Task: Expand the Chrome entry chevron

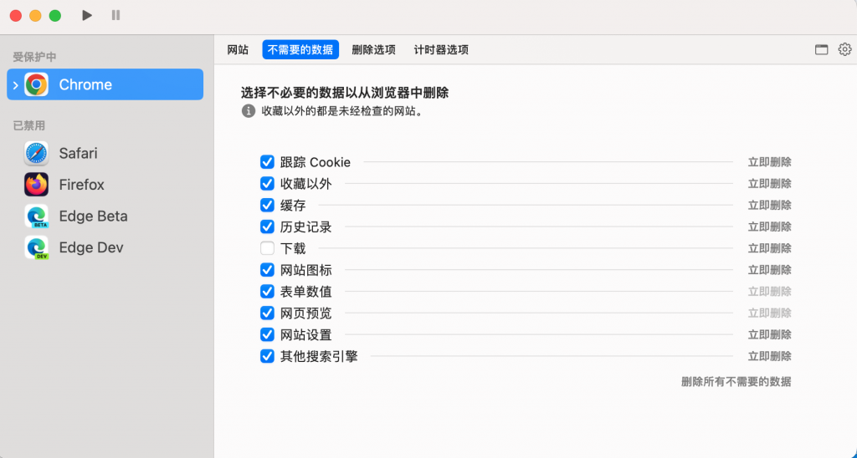Action: coord(15,85)
